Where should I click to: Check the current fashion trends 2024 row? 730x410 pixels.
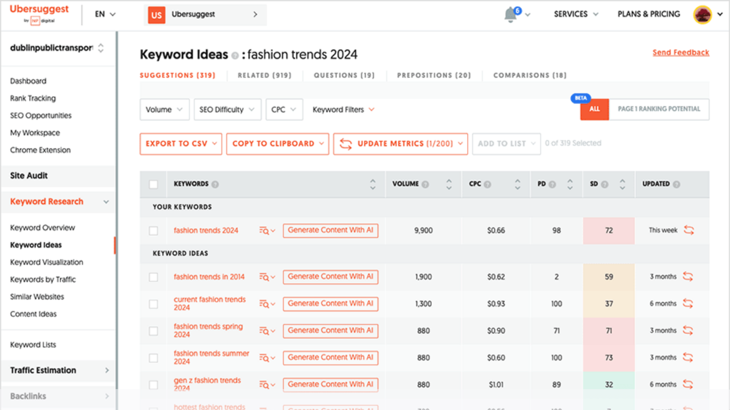(153, 304)
